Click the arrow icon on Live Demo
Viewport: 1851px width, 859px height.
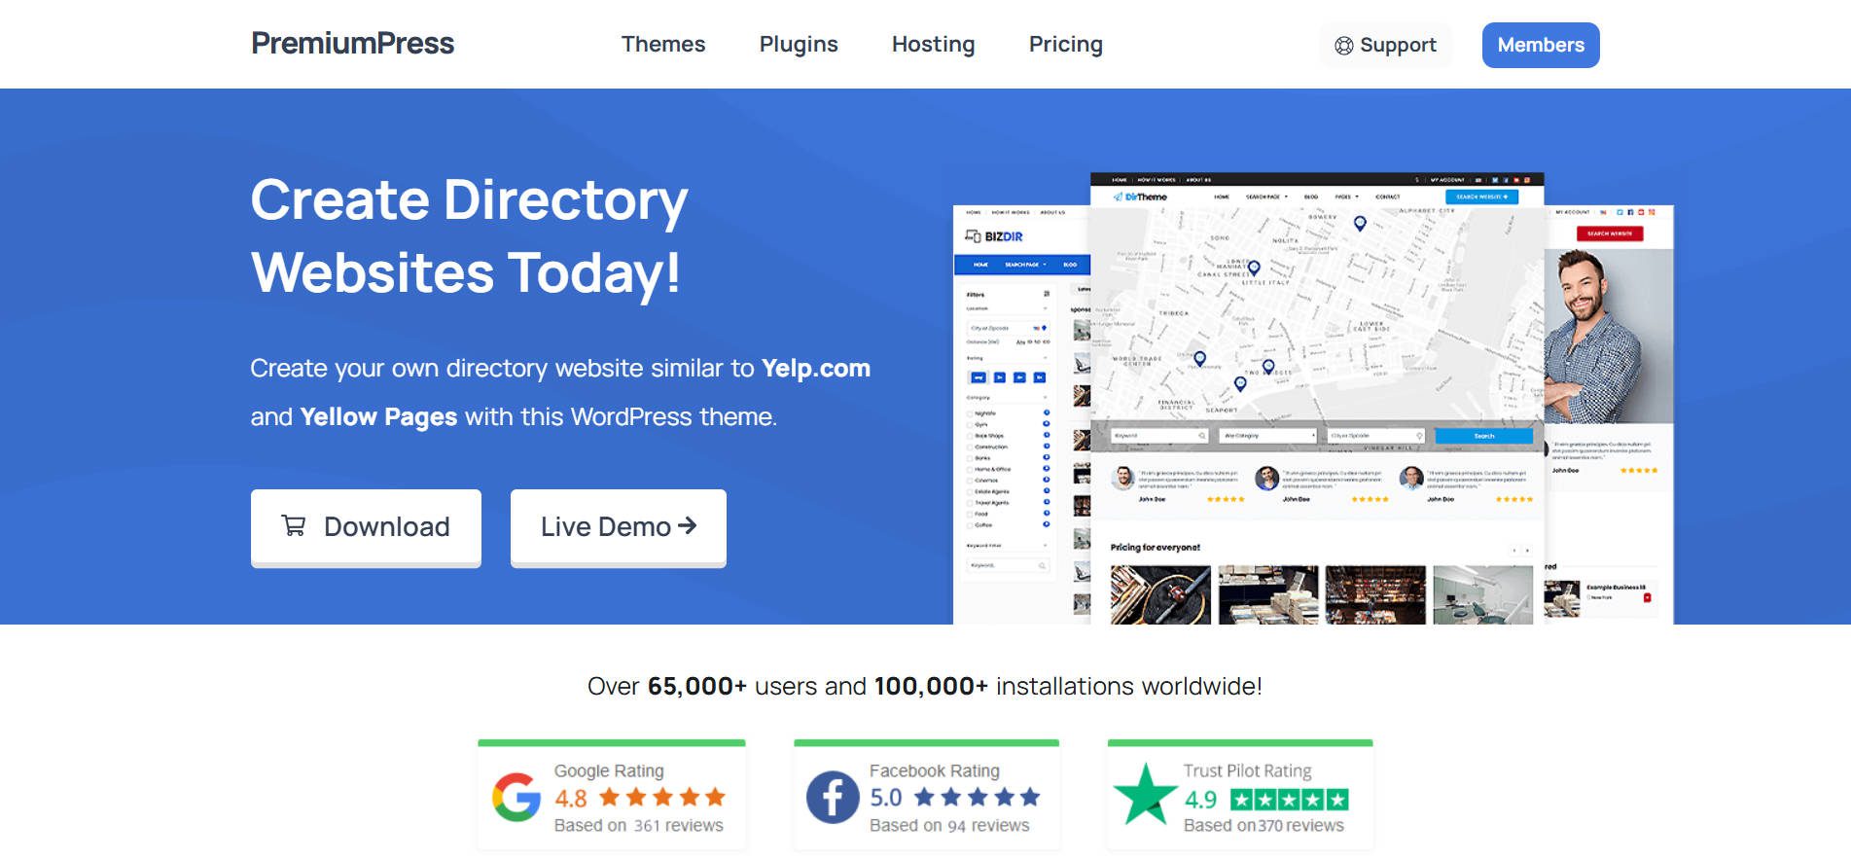[x=688, y=525]
